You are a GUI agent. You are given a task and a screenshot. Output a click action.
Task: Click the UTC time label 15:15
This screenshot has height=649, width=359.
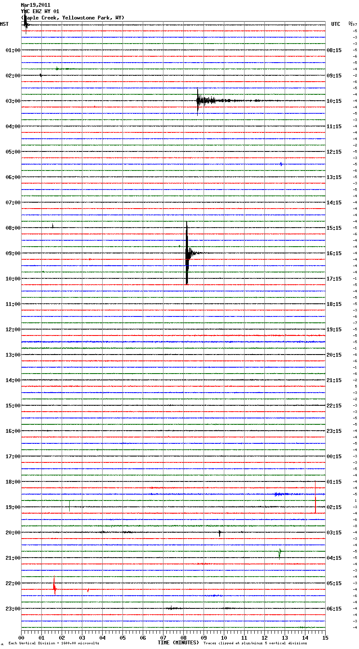[334, 228]
